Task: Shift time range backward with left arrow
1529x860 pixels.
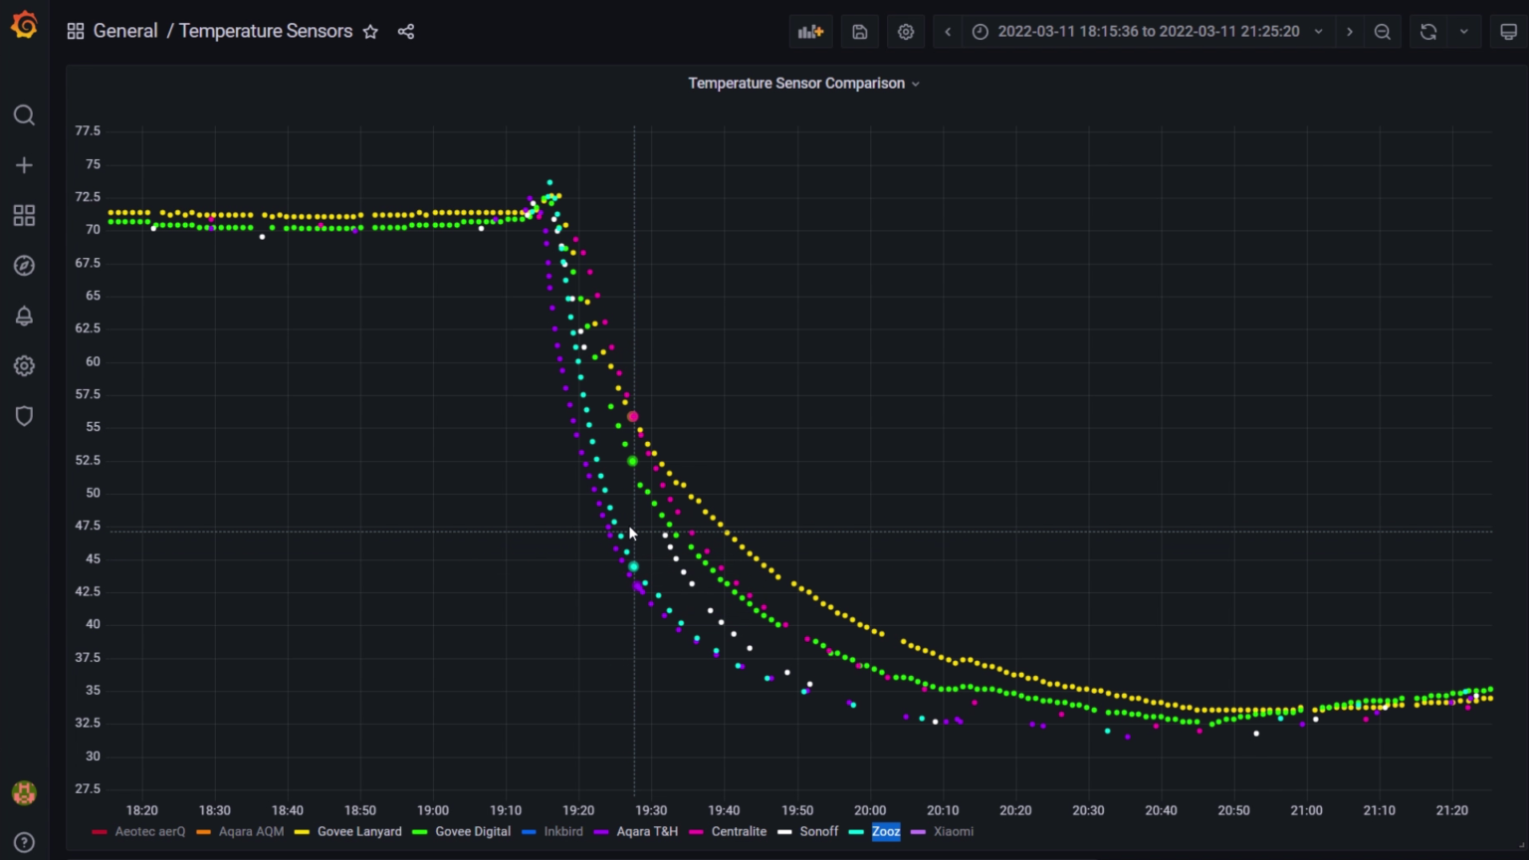Action: coord(948,32)
